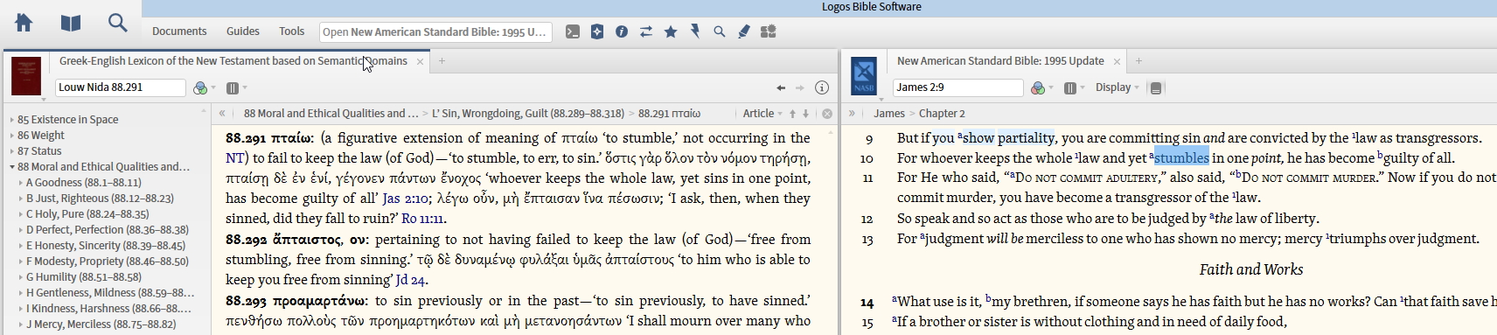Open the Favorites star icon

671,31
